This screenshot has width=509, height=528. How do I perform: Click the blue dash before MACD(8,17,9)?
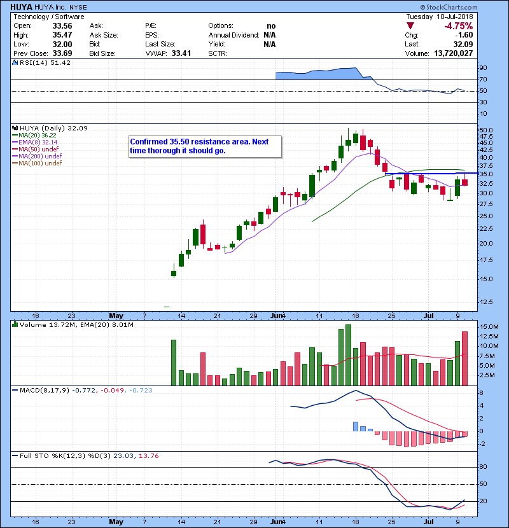pos(15,391)
